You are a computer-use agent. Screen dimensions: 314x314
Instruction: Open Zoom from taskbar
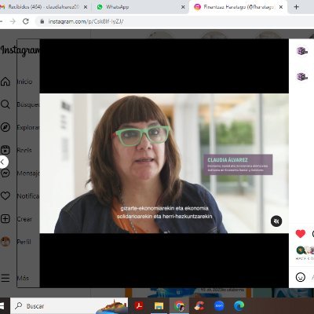coord(219,305)
